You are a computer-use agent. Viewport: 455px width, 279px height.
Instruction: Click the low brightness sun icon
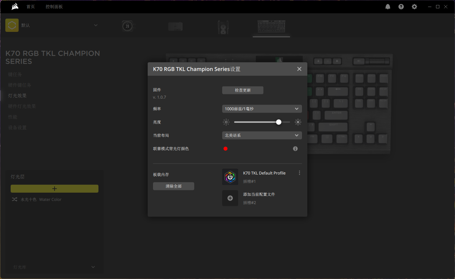coord(226,122)
